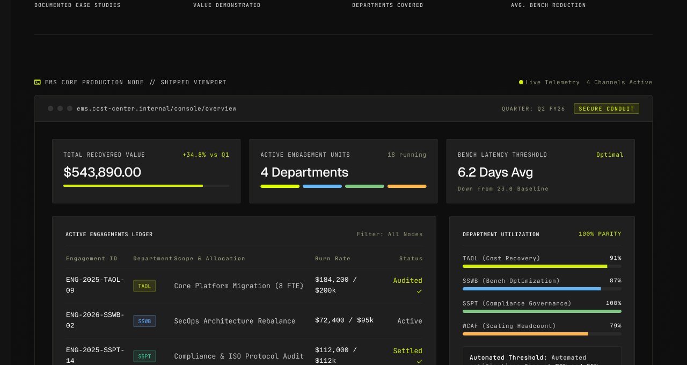This screenshot has width=687, height=365.
Task: Click the SSPT (Compliance Governance) utilization bar
Action: (x=542, y=311)
